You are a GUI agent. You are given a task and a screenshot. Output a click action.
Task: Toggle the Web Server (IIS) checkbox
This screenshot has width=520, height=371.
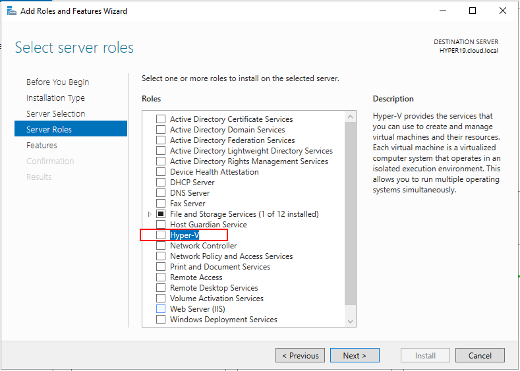pos(161,309)
